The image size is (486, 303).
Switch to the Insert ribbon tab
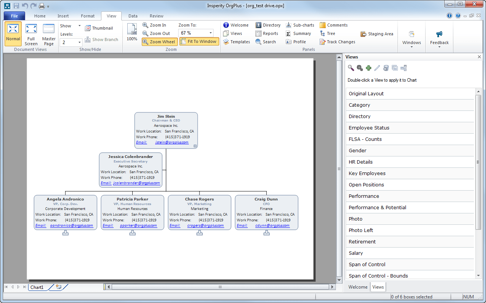tap(63, 16)
